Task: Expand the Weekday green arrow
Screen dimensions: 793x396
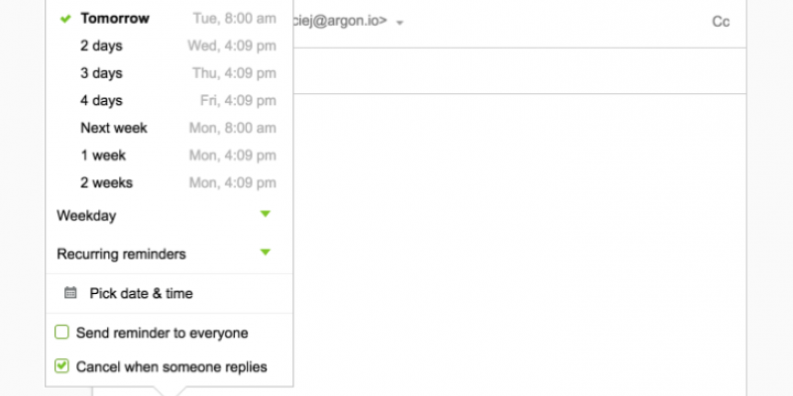Action: (x=265, y=214)
